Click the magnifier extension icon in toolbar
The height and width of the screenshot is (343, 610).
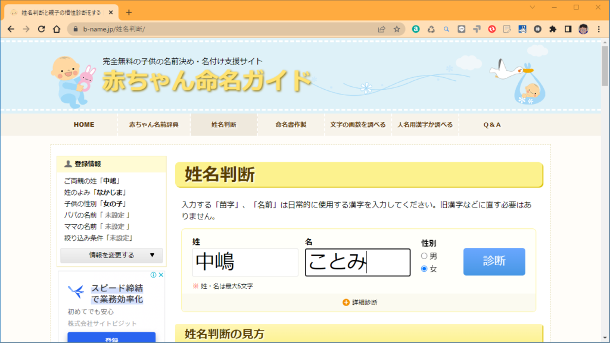click(446, 28)
